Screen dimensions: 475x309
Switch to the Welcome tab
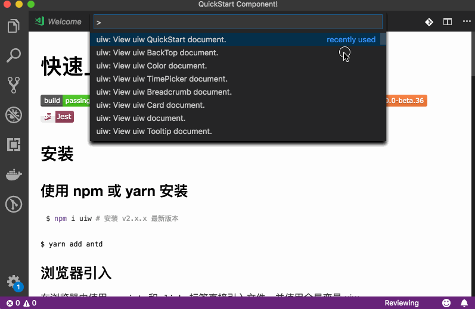(x=59, y=21)
